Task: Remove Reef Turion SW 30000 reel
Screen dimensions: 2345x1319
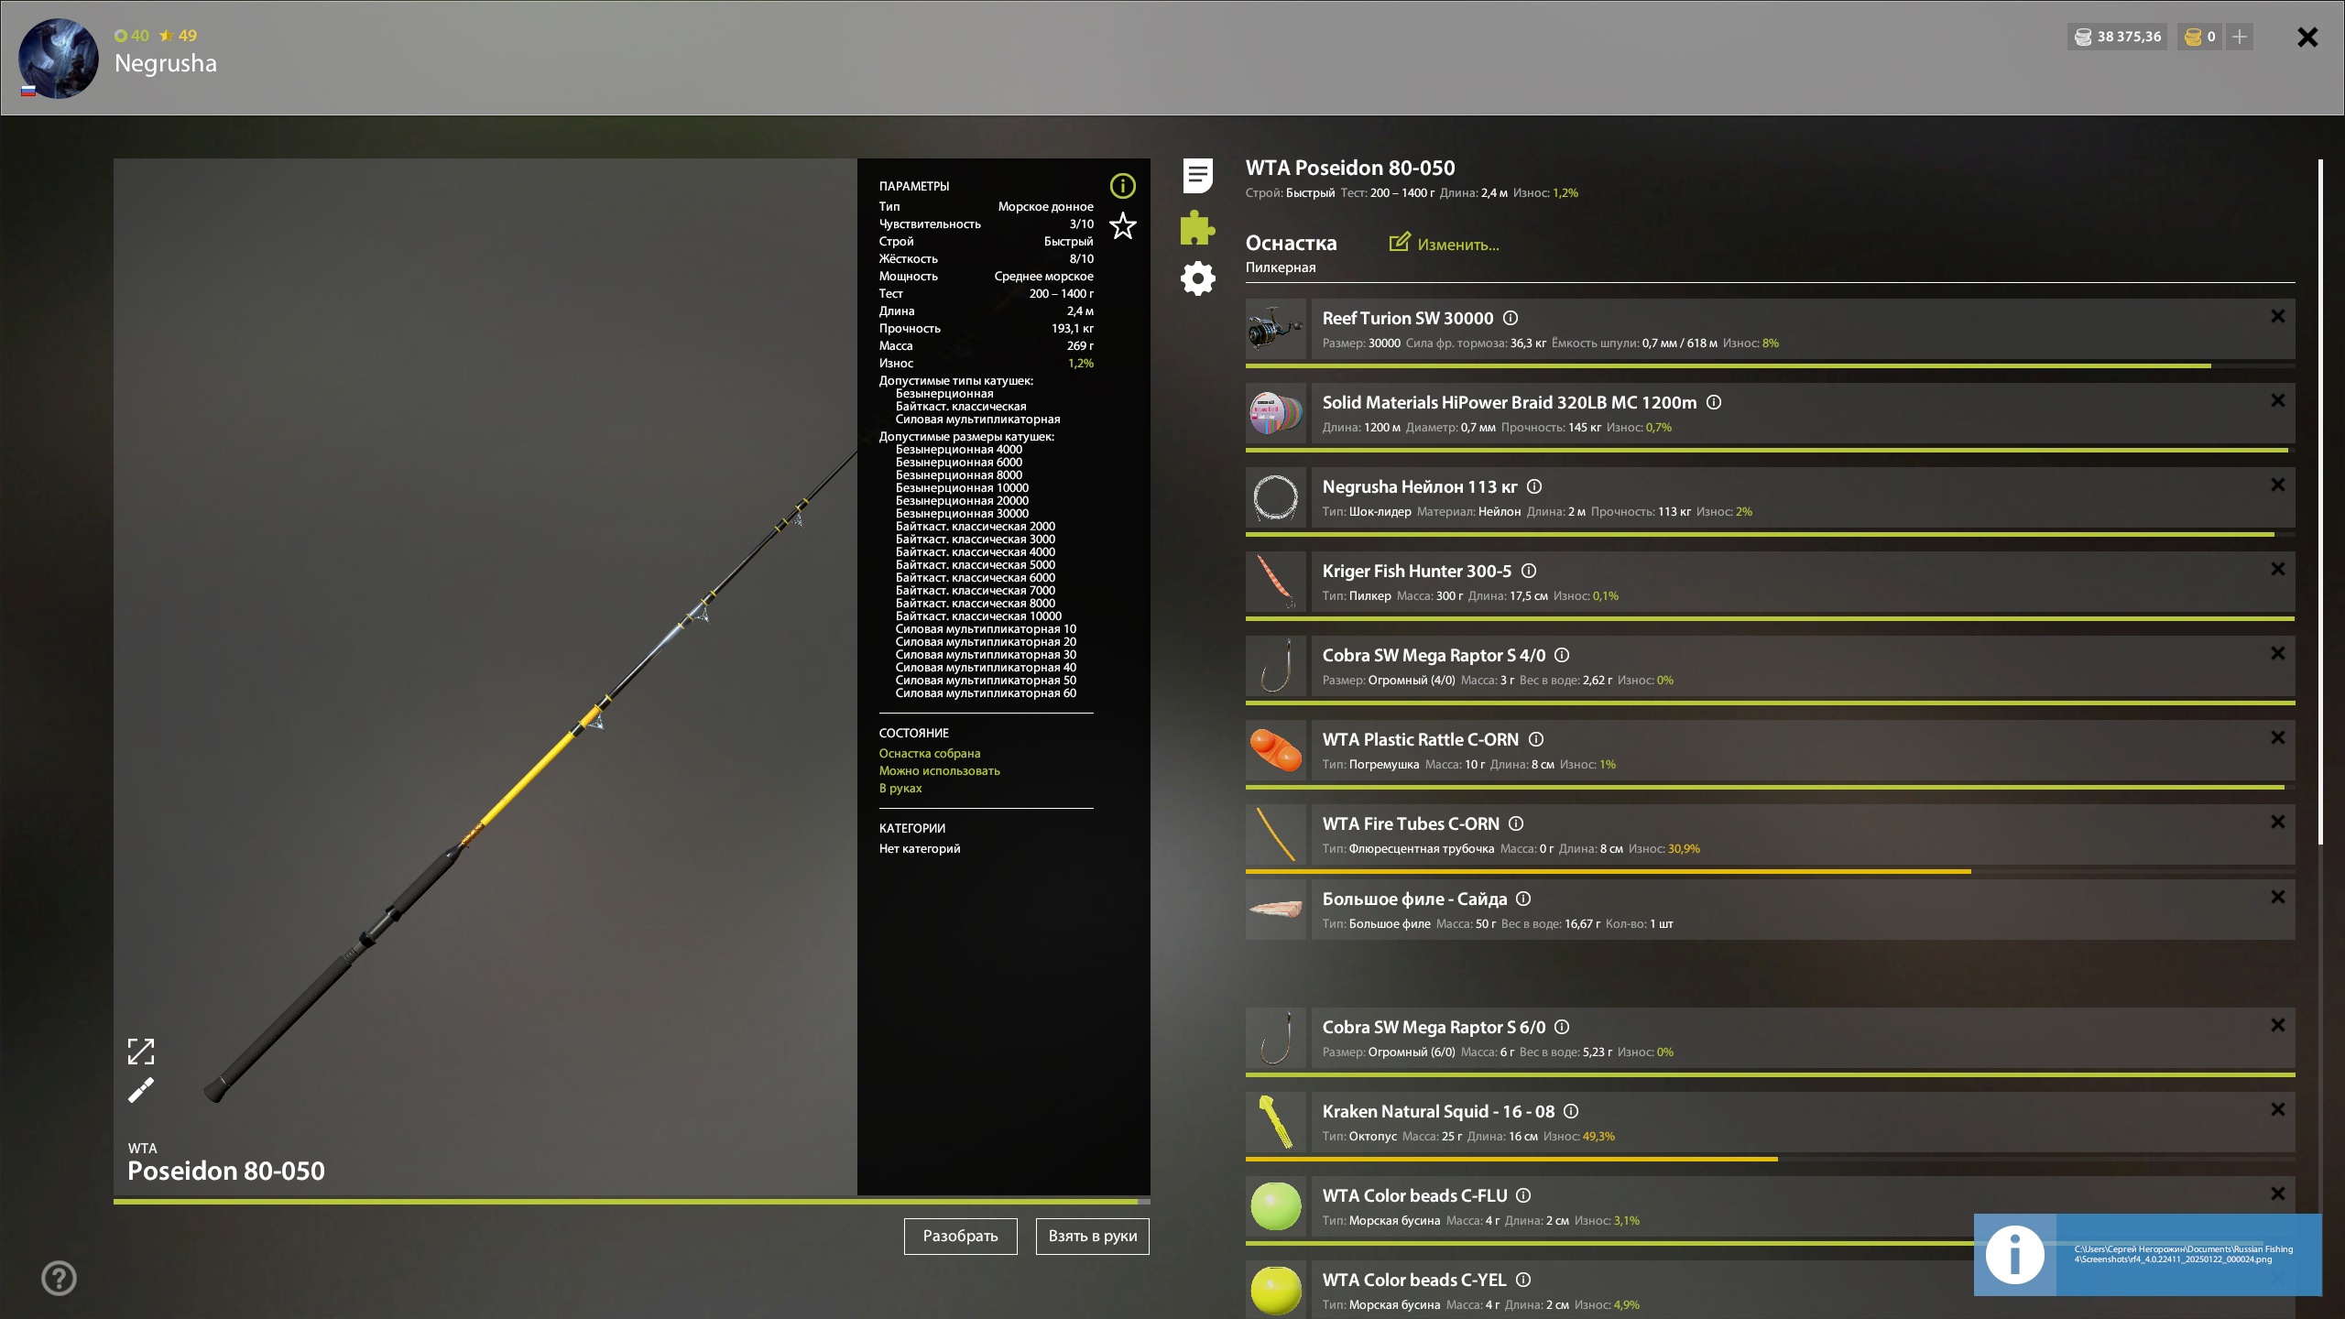Action: (2277, 316)
